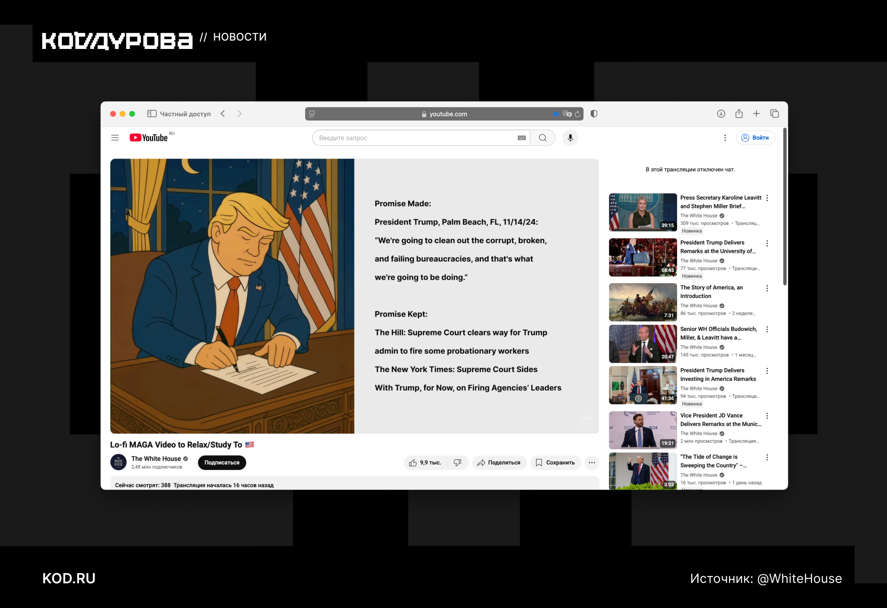Open 'Senior WH Officials Budowich' video thumbnail
The width and height of the screenshot is (887, 608).
[x=643, y=344]
